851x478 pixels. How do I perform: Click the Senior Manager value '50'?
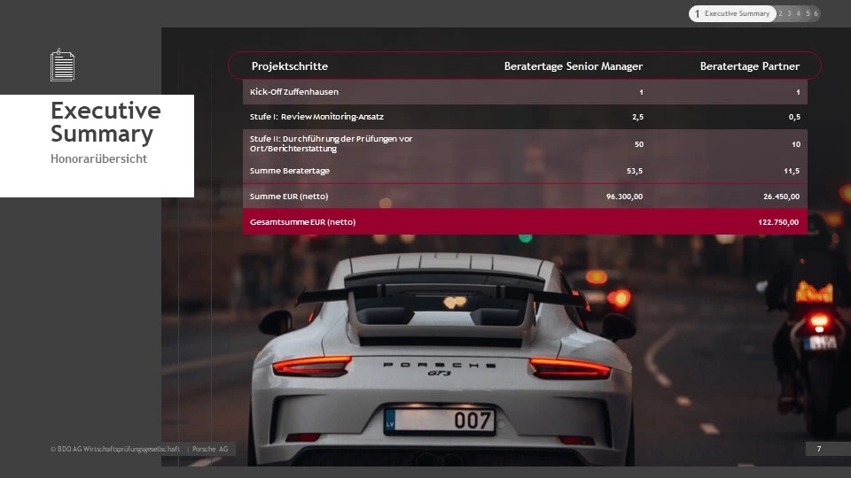pos(639,144)
